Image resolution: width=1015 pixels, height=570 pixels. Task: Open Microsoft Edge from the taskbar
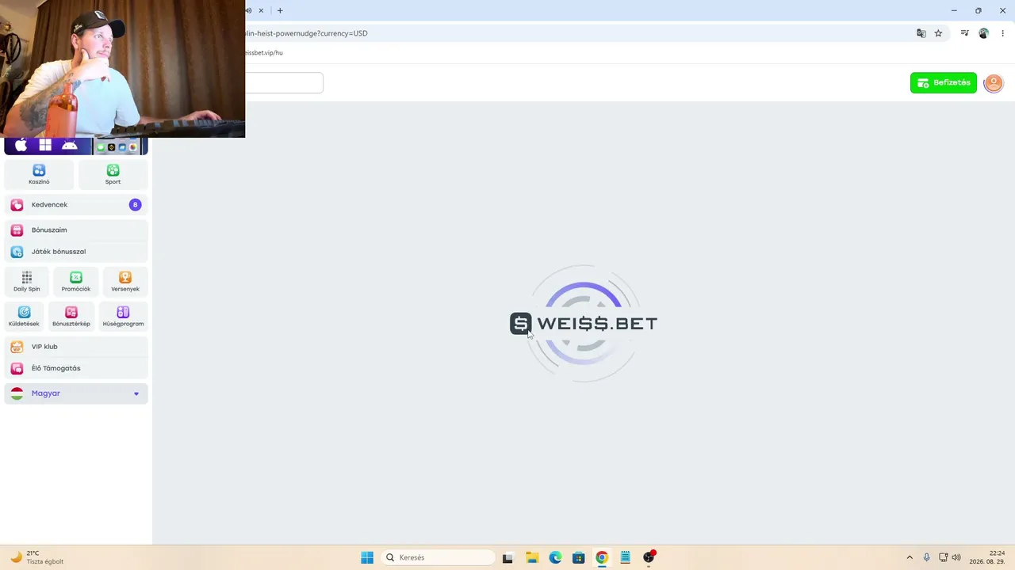tap(556, 557)
